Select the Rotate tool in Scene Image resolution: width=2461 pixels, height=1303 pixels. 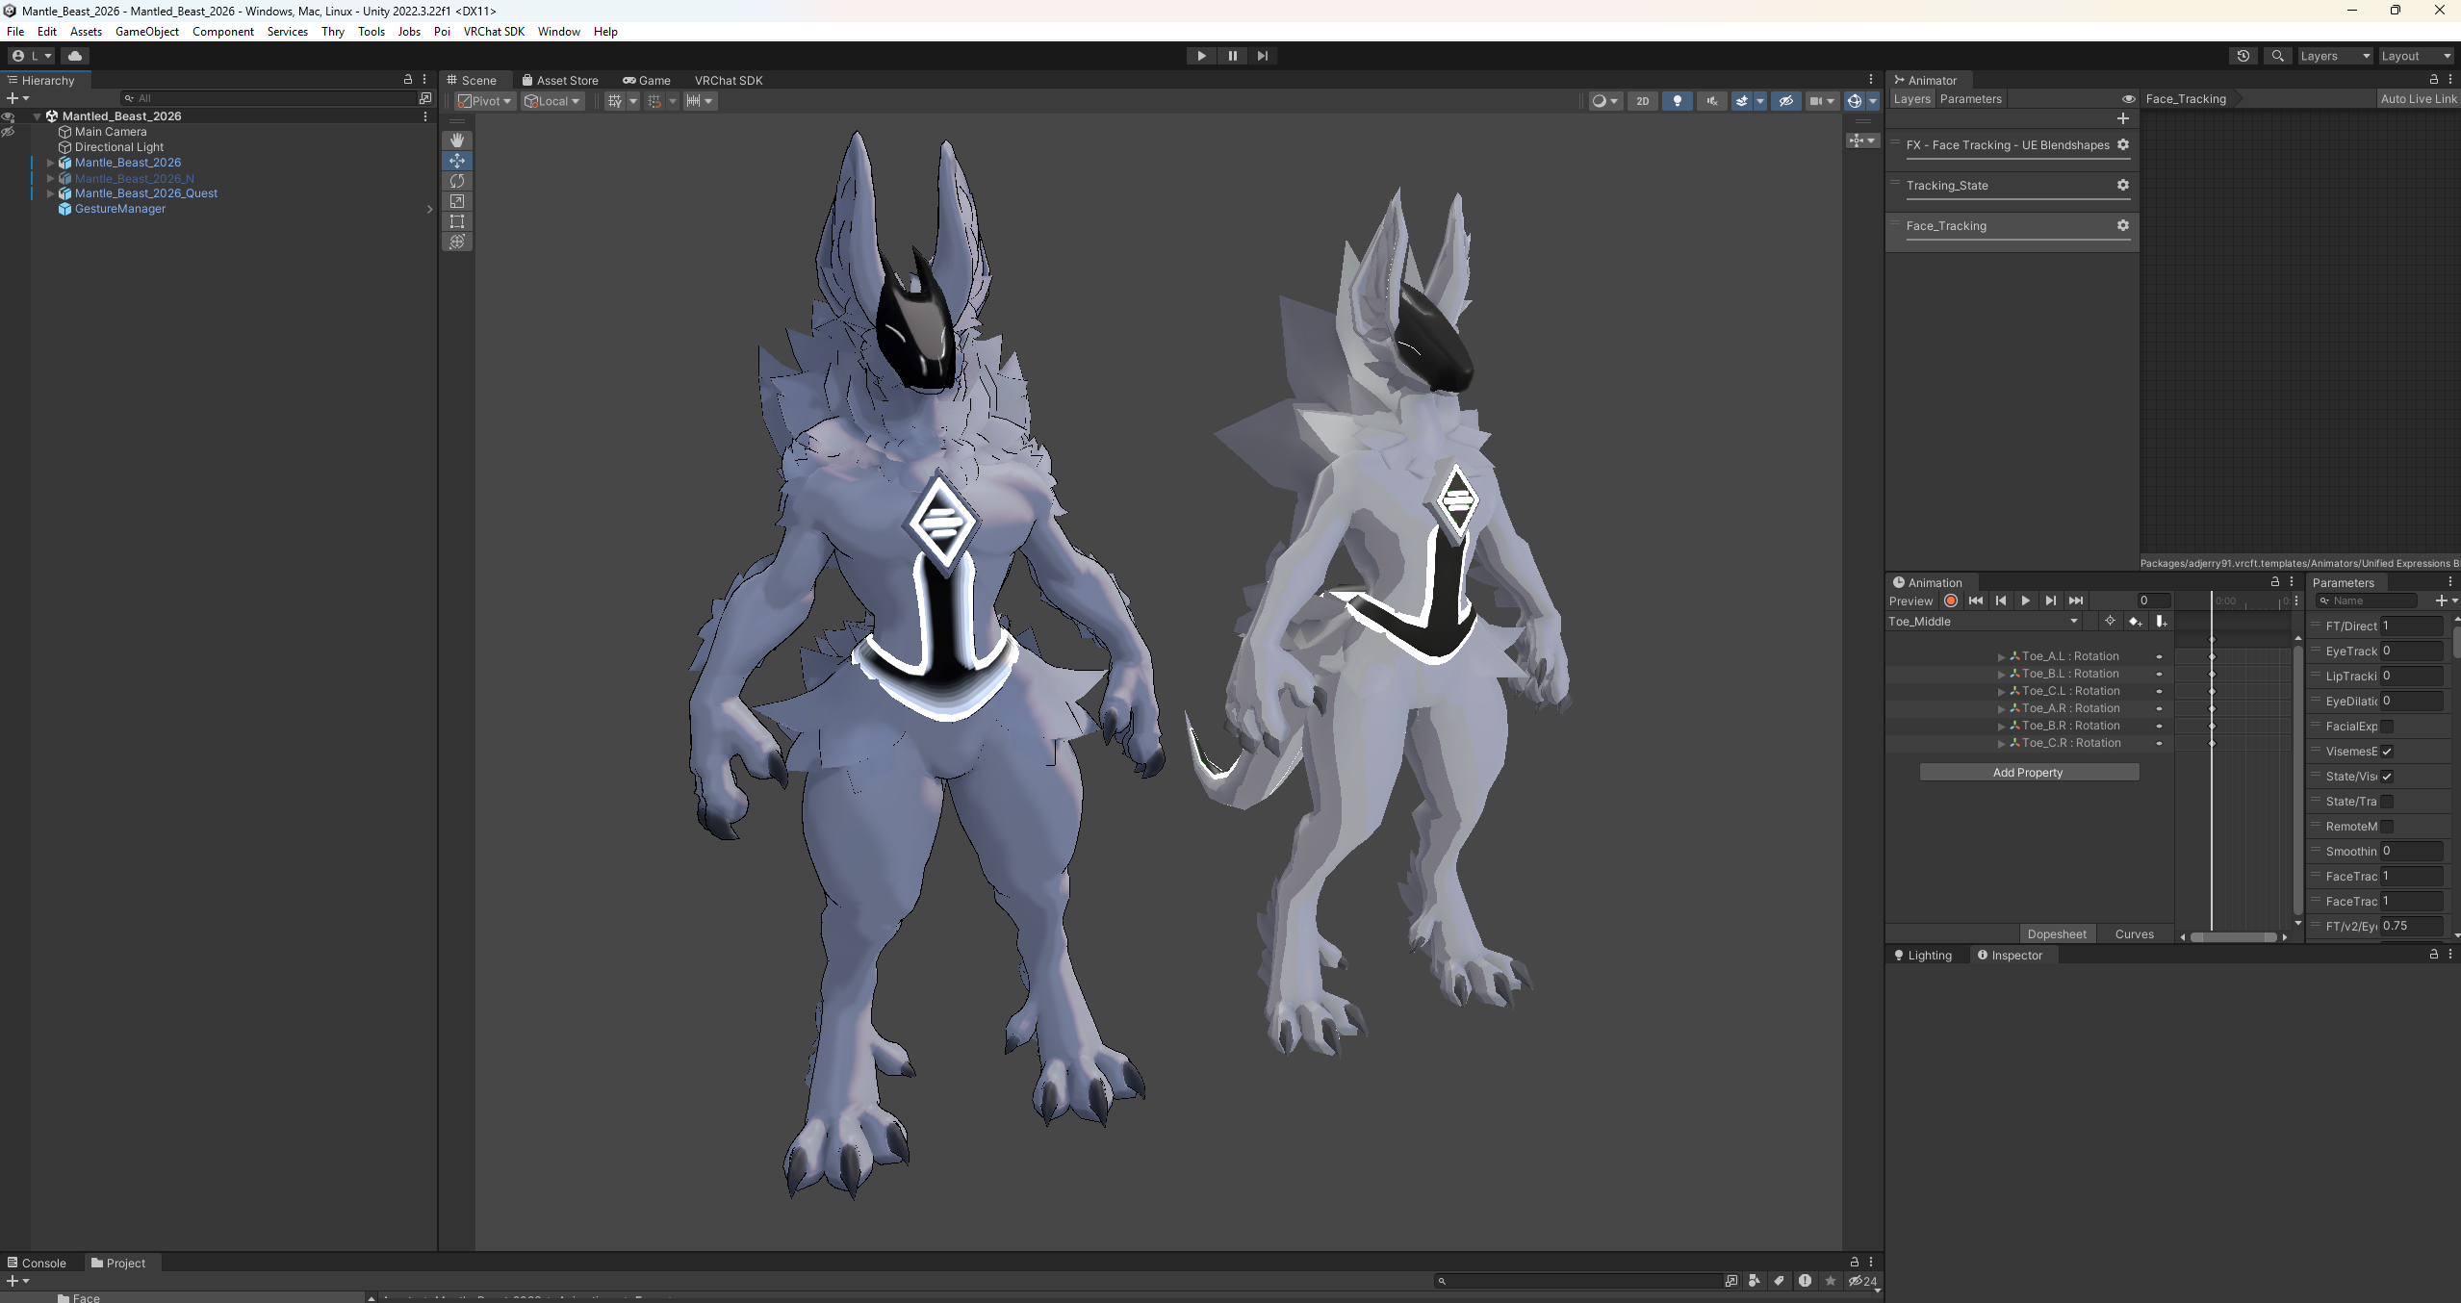click(x=457, y=181)
